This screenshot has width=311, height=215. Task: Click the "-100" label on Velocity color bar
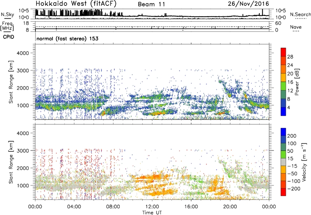pyautogui.click(x=294, y=181)
